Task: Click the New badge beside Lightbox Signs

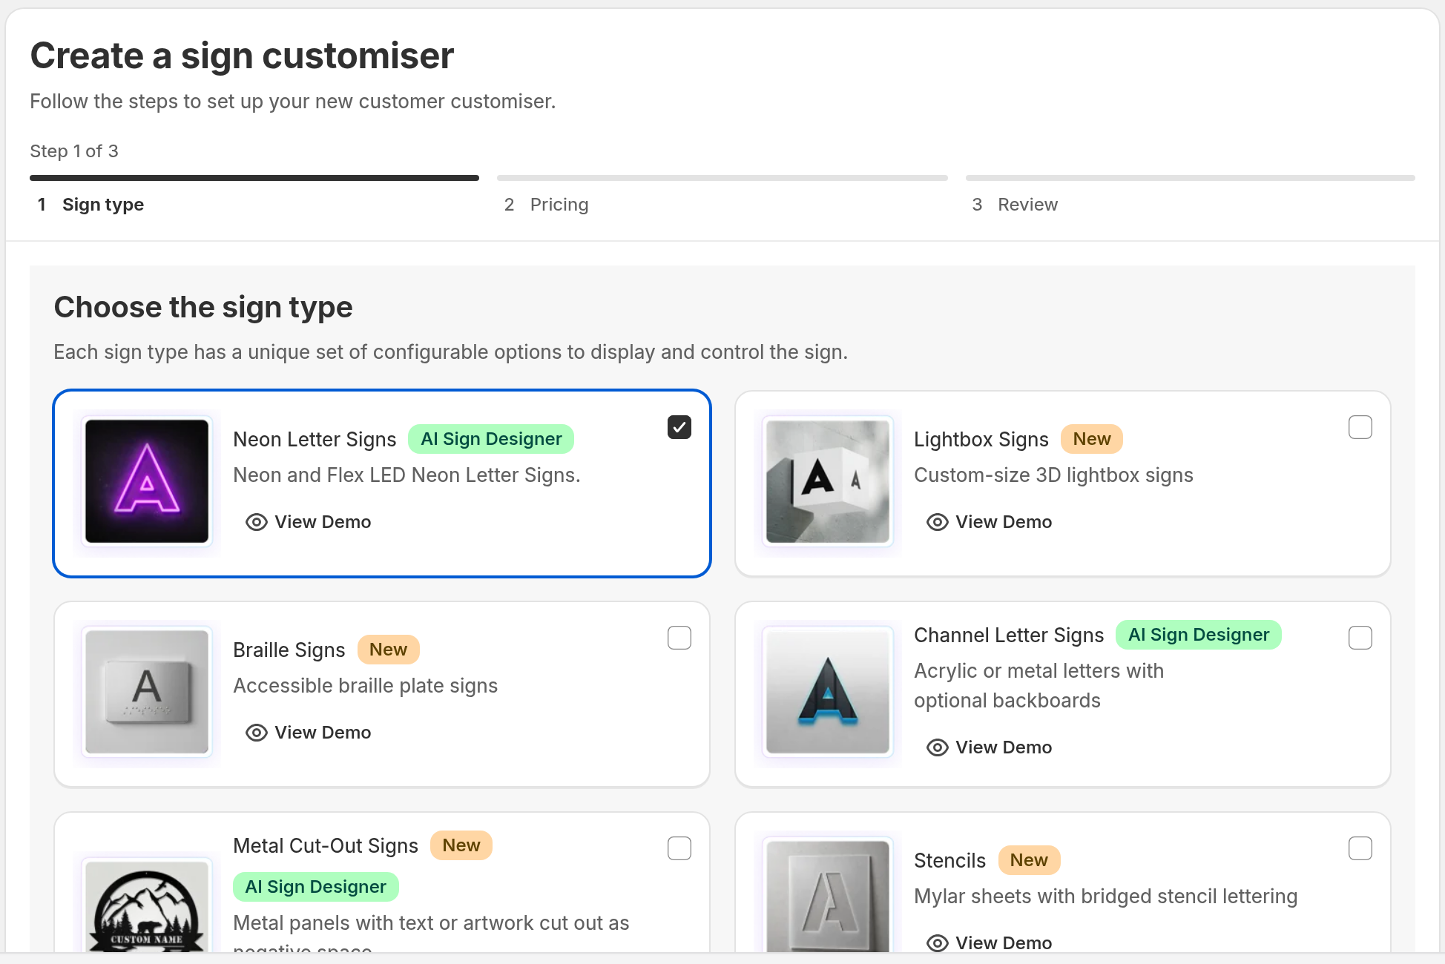Action: [1092, 439]
